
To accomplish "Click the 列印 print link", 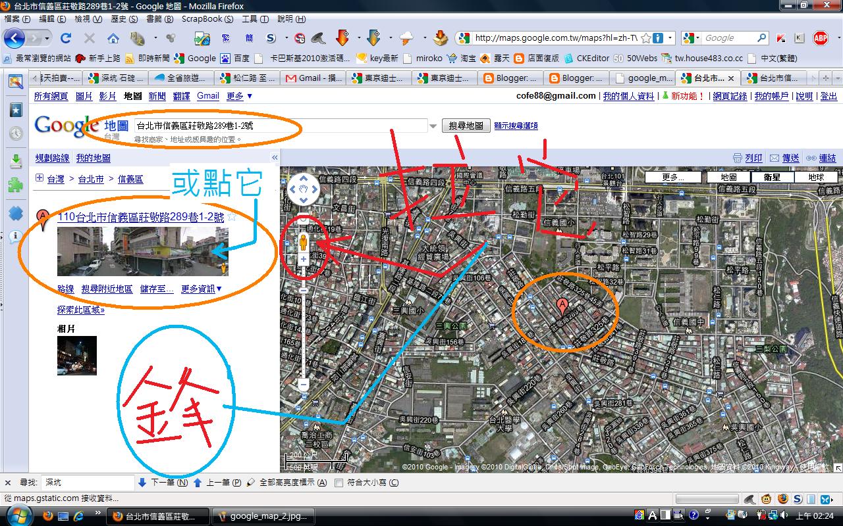I will click(748, 158).
